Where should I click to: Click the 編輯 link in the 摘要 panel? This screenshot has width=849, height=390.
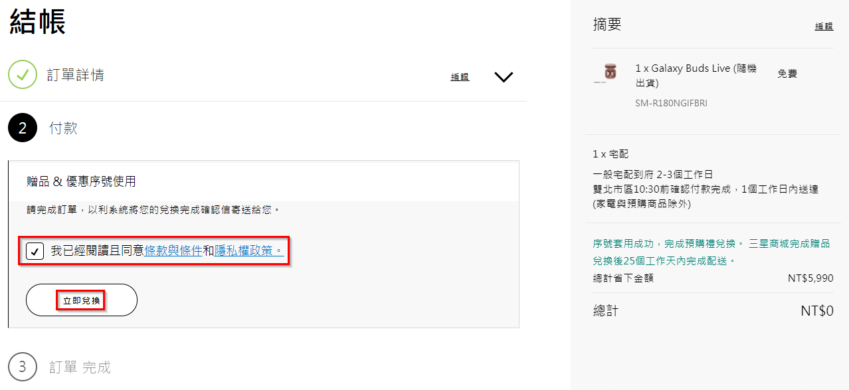click(x=824, y=26)
